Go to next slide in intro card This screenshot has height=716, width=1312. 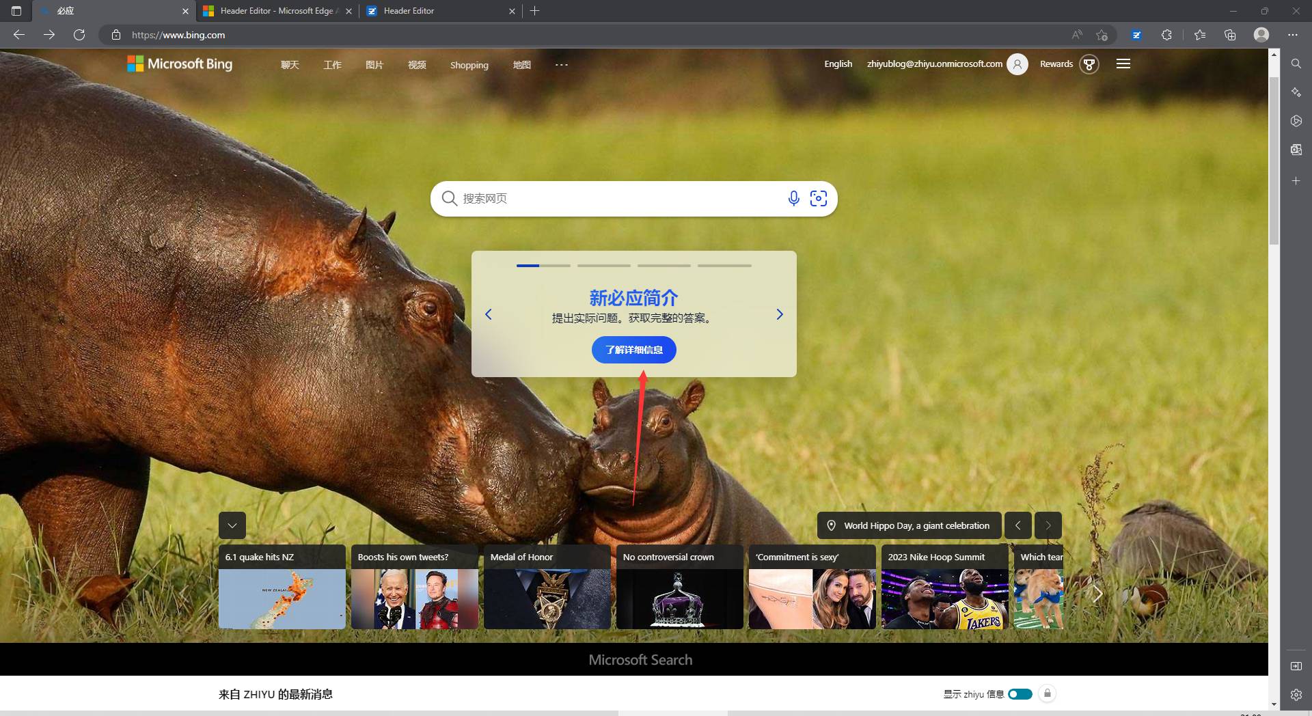(779, 314)
